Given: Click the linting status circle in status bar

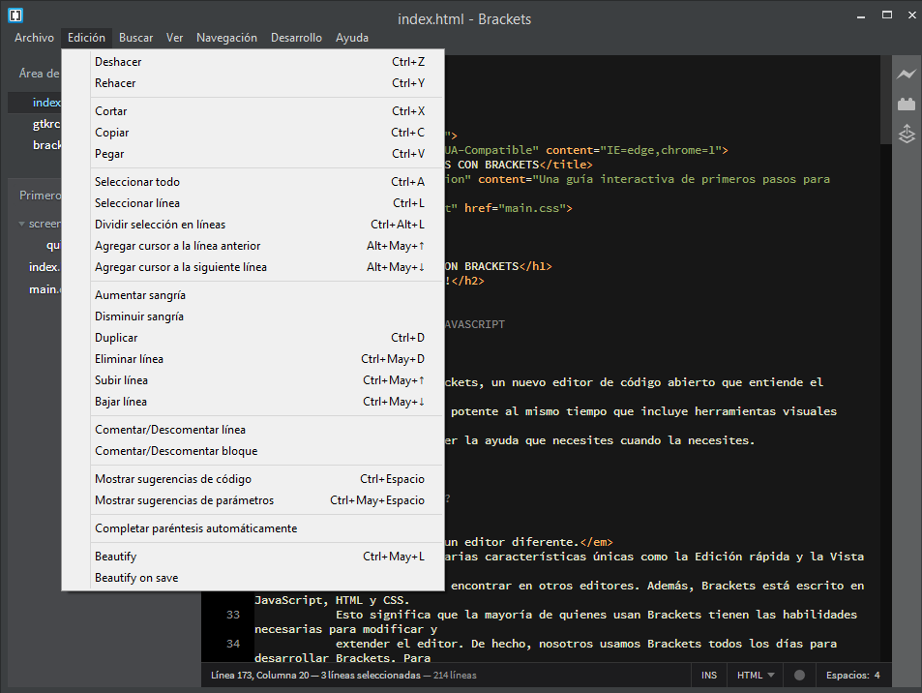Looking at the screenshot, I should pyautogui.click(x=799, y=675).
